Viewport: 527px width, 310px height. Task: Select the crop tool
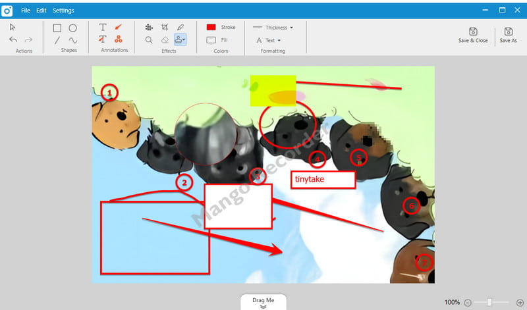(165, 27)
